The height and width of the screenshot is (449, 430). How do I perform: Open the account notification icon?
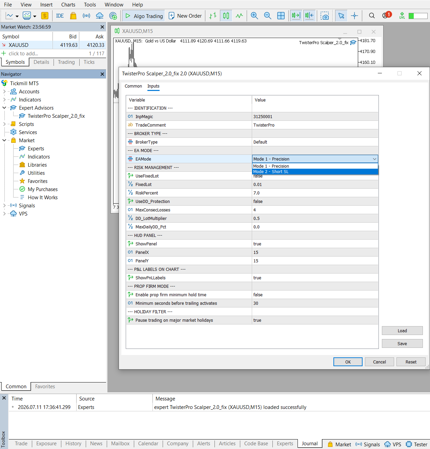(x=386, y=15)
